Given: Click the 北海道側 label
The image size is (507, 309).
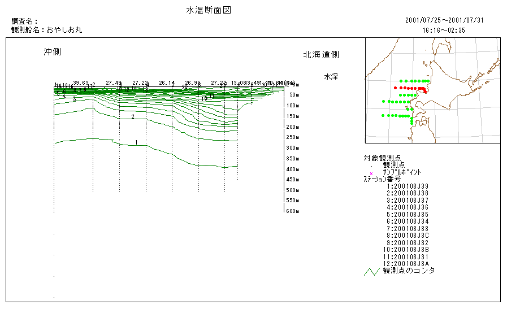Looking at the screenshot, I should point(321,55).
